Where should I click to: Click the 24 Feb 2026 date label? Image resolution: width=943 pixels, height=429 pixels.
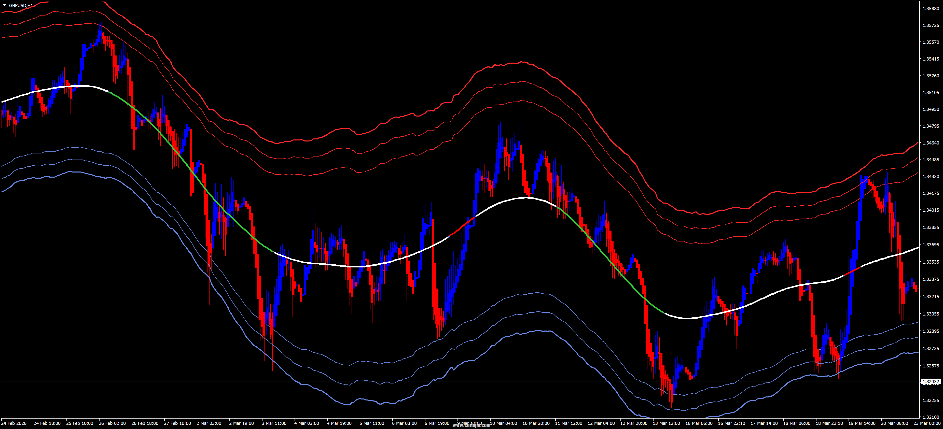click(x=14, y=423)
